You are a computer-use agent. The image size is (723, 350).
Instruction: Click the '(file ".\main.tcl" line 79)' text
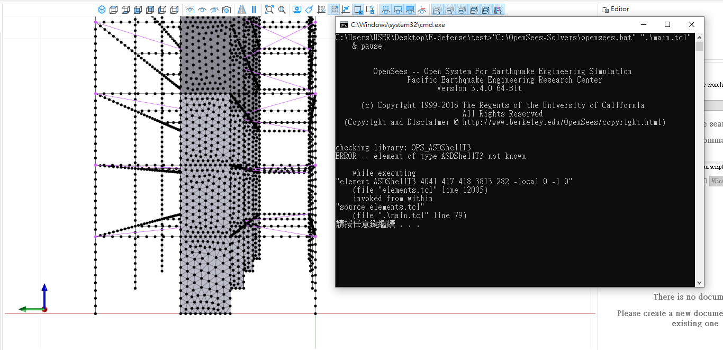(410, 216)
